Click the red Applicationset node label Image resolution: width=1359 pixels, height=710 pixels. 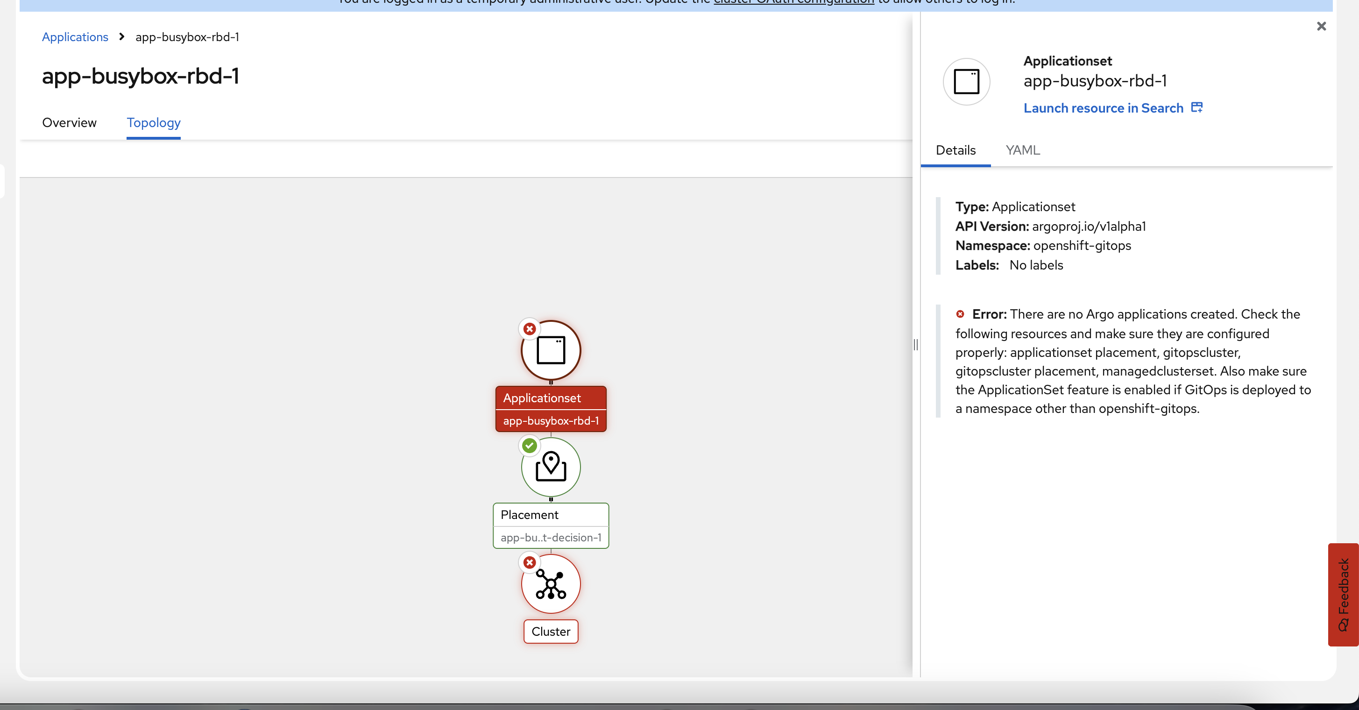pos(551,409)
